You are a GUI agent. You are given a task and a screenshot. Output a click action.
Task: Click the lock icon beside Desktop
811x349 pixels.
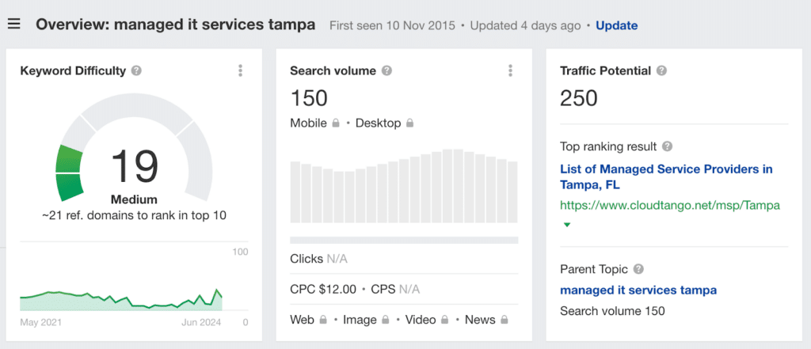[409, 123]
